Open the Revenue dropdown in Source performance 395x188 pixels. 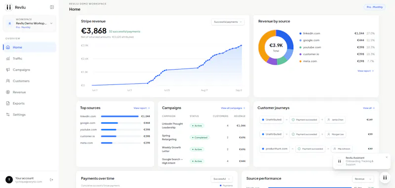click(x=363, y=179)
